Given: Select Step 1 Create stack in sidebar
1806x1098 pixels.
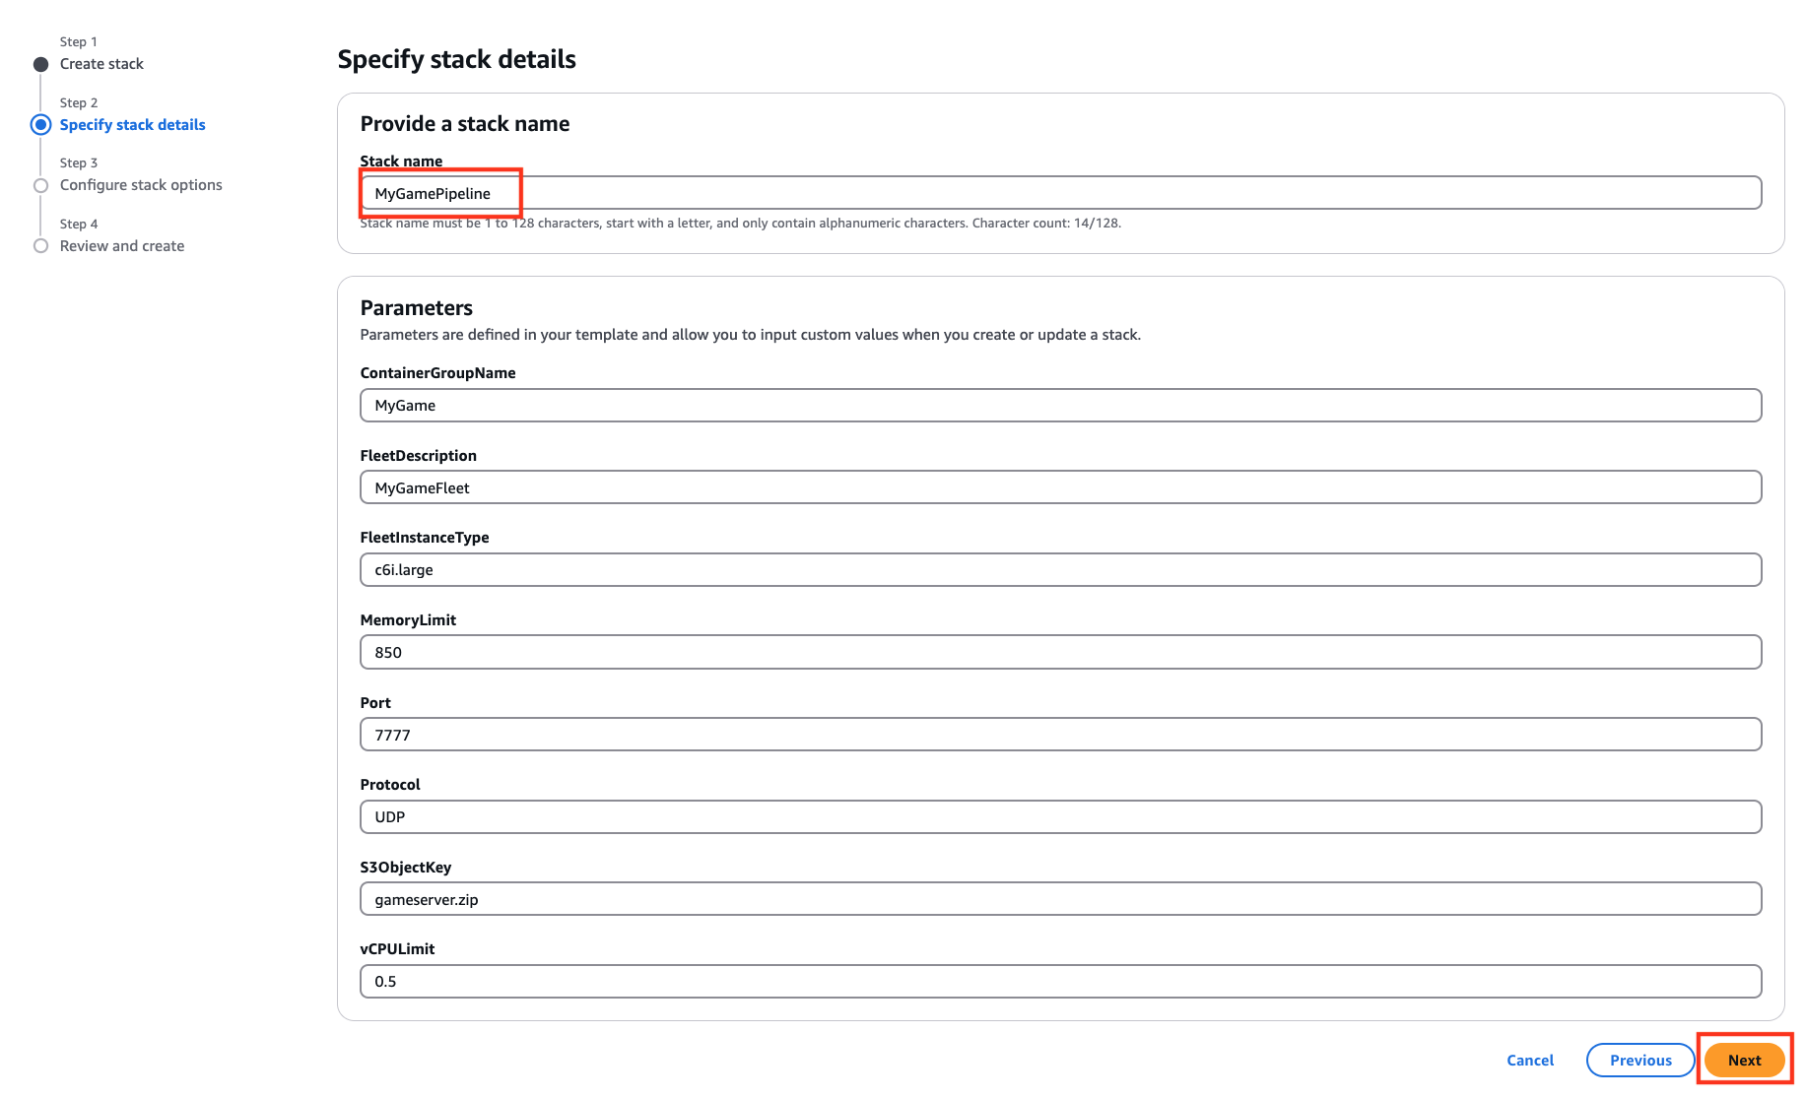Looking at the screenshot, I should click(101, 63).
